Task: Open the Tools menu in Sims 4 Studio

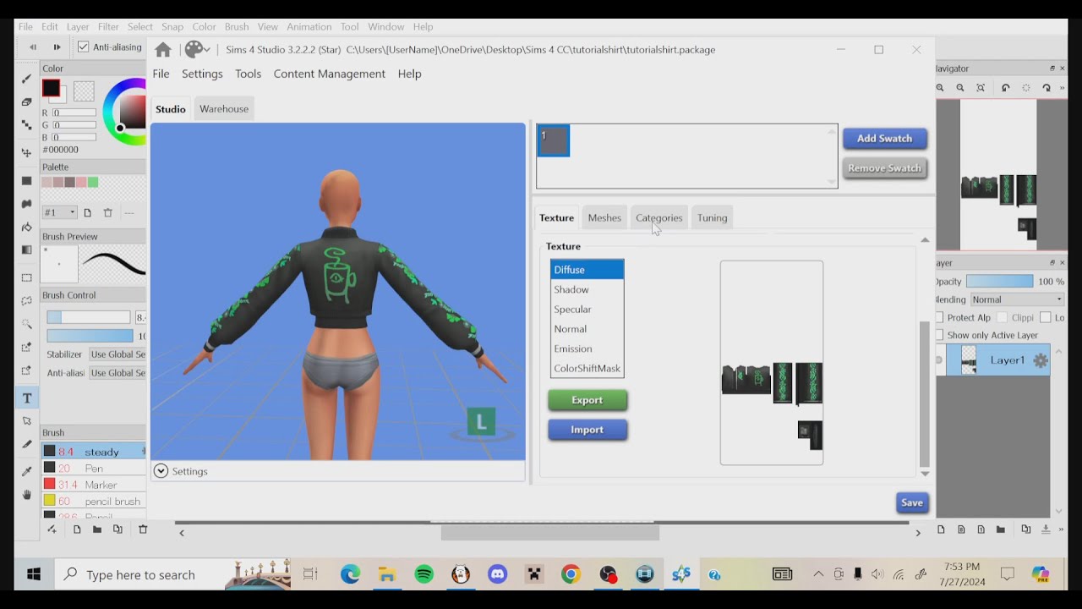Action: (248, 74)
